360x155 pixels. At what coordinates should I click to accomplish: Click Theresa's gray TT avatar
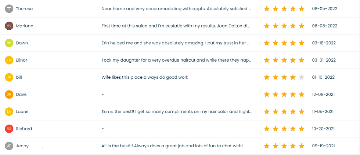9,9
